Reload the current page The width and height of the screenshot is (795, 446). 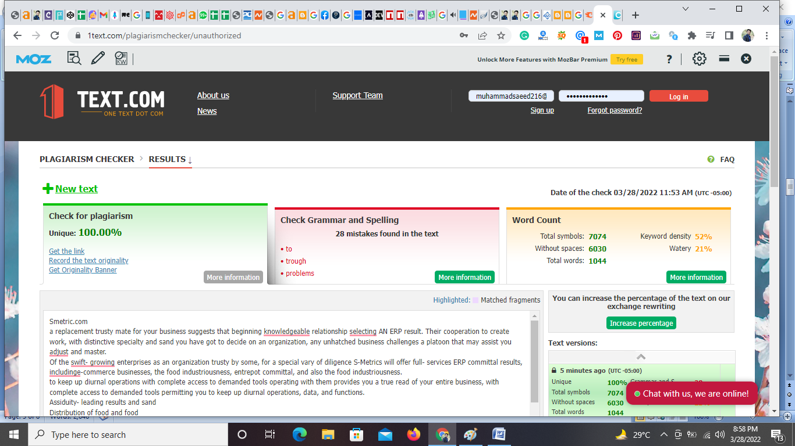tap(55, 35)
